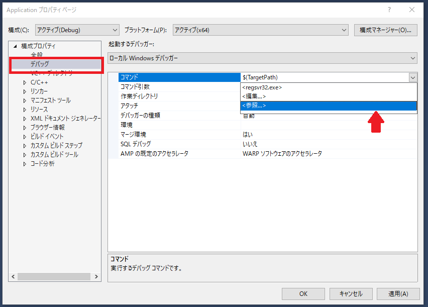Click the キャンセル button
The height and width of the screenshot is (307, 428).
tap(351, 293)
